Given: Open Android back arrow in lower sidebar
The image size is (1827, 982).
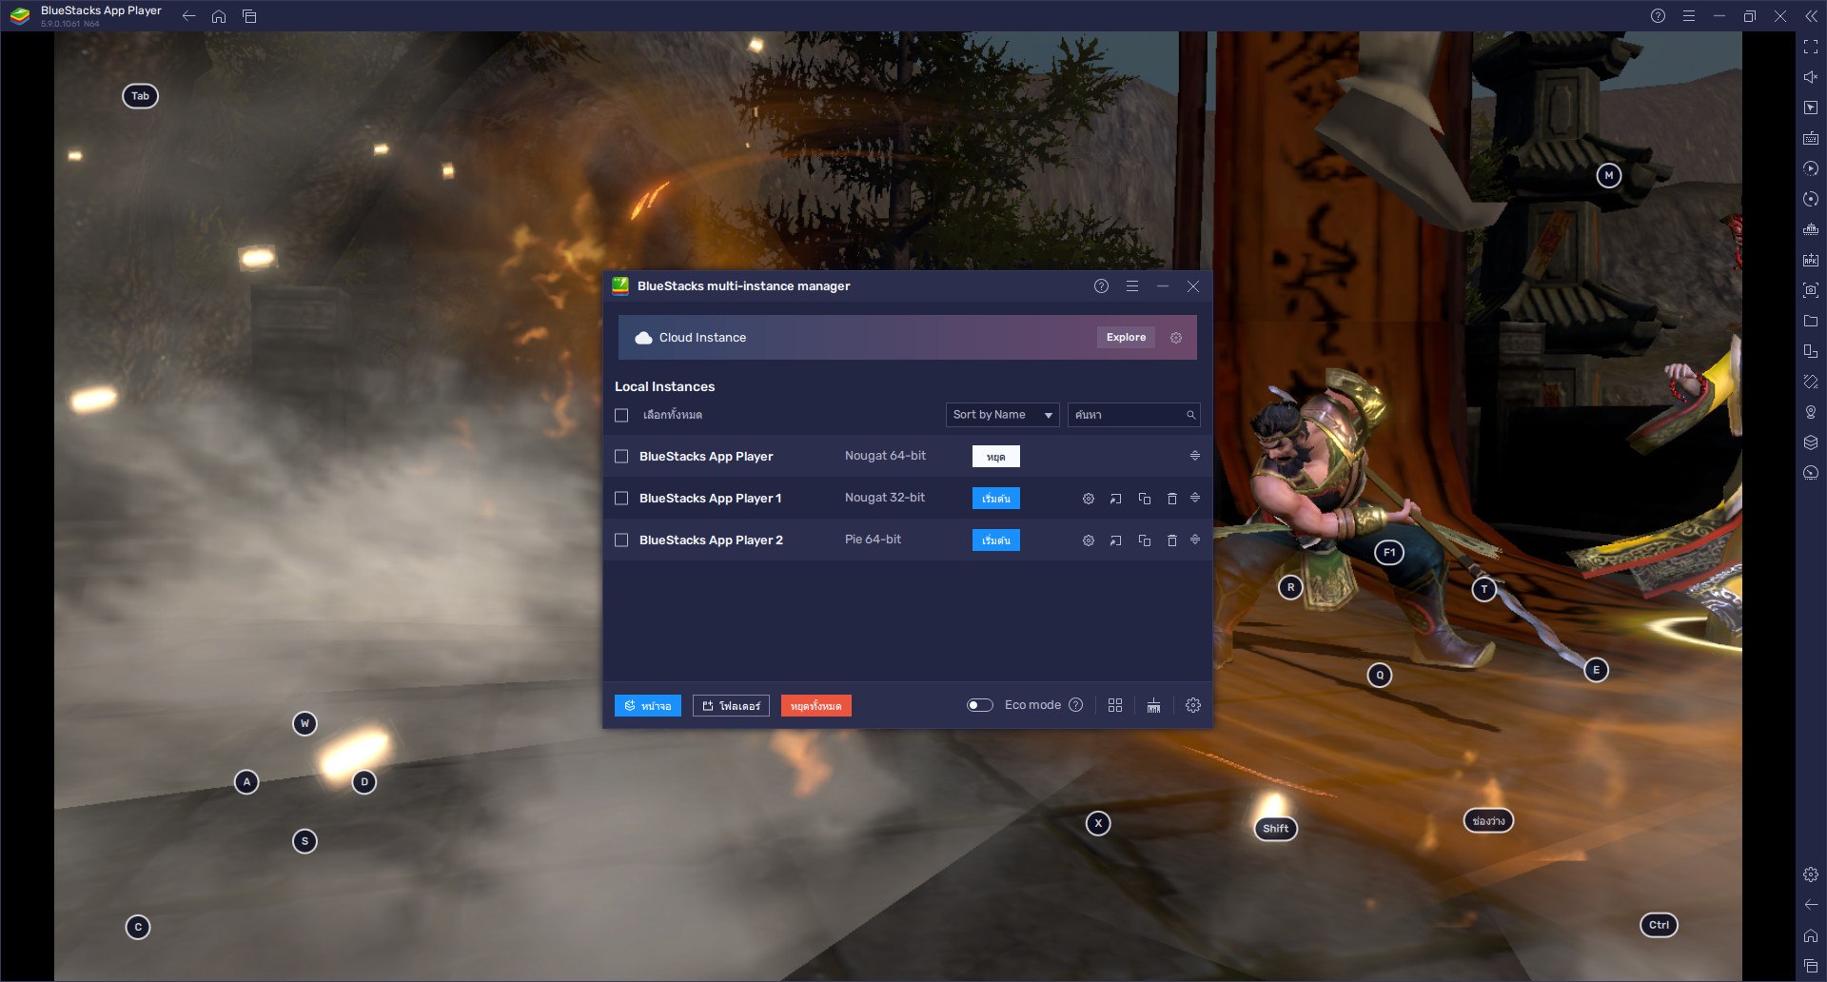Looking at the screenshot, I should coord(1810,905).
